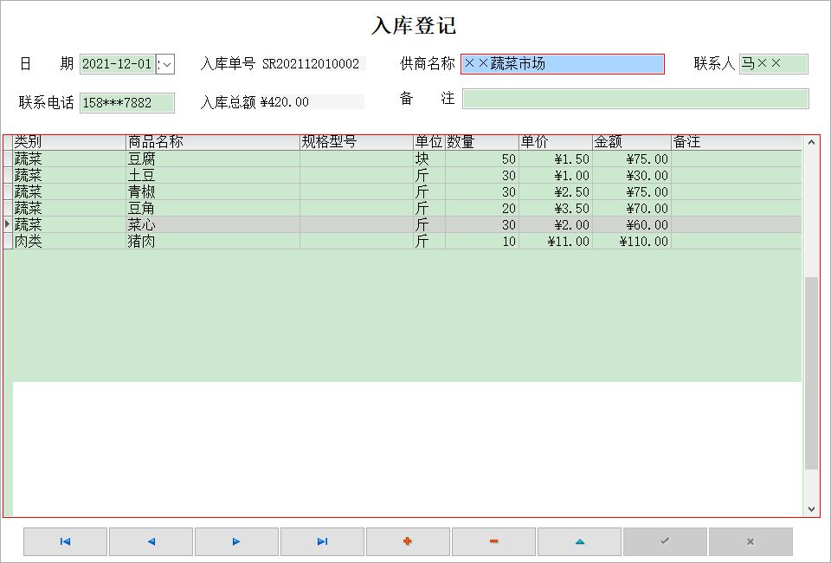Add a new row with plus button

[408, 541]
